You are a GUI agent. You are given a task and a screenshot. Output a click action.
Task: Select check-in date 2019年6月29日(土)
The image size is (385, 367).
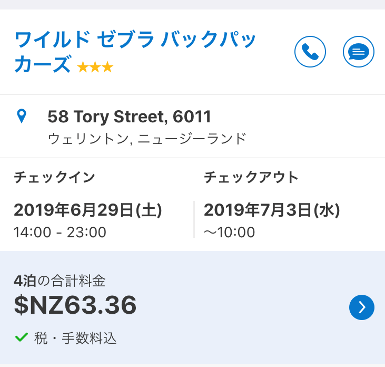point(87,210)
